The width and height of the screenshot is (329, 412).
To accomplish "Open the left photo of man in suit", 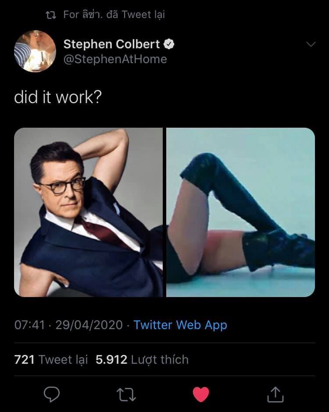I will pyautogui.click(x=88, y=212).
